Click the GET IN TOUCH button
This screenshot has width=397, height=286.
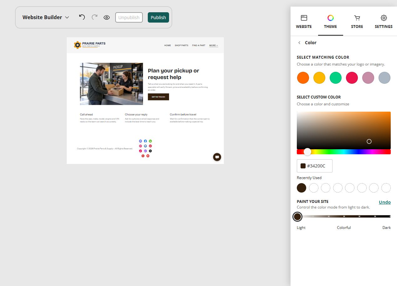pyautogui.click(x=158, y=97)
